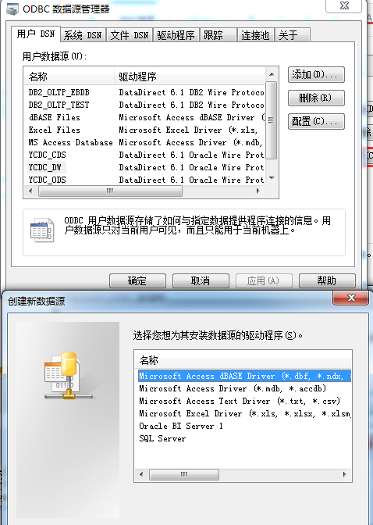Click the 驱动程序 column header
This screenshot has height=525, width=373.
(190, 77)
